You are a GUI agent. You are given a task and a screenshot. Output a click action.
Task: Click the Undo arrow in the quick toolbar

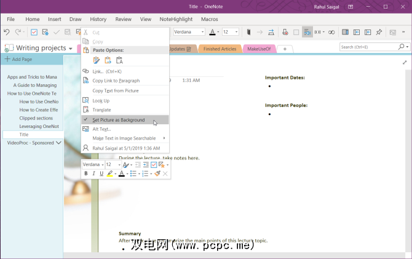(7, 32)
